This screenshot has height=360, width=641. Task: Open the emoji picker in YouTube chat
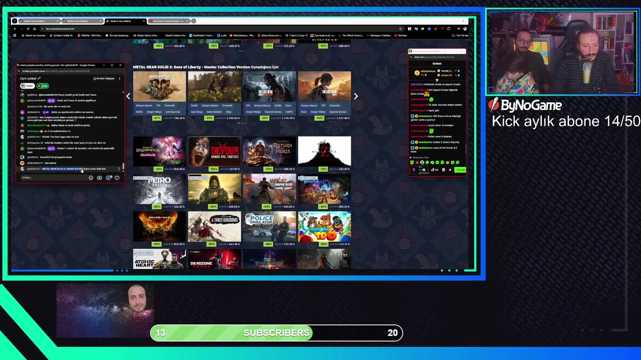pyautogui.click(x=91, y=177)
